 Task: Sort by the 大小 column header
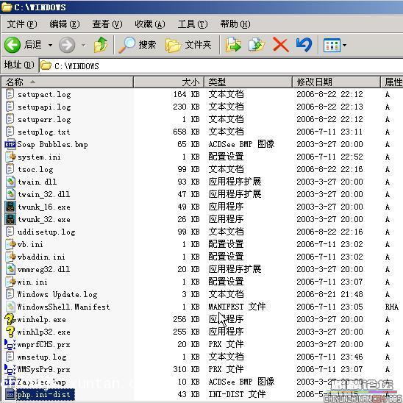click(168, 82)
